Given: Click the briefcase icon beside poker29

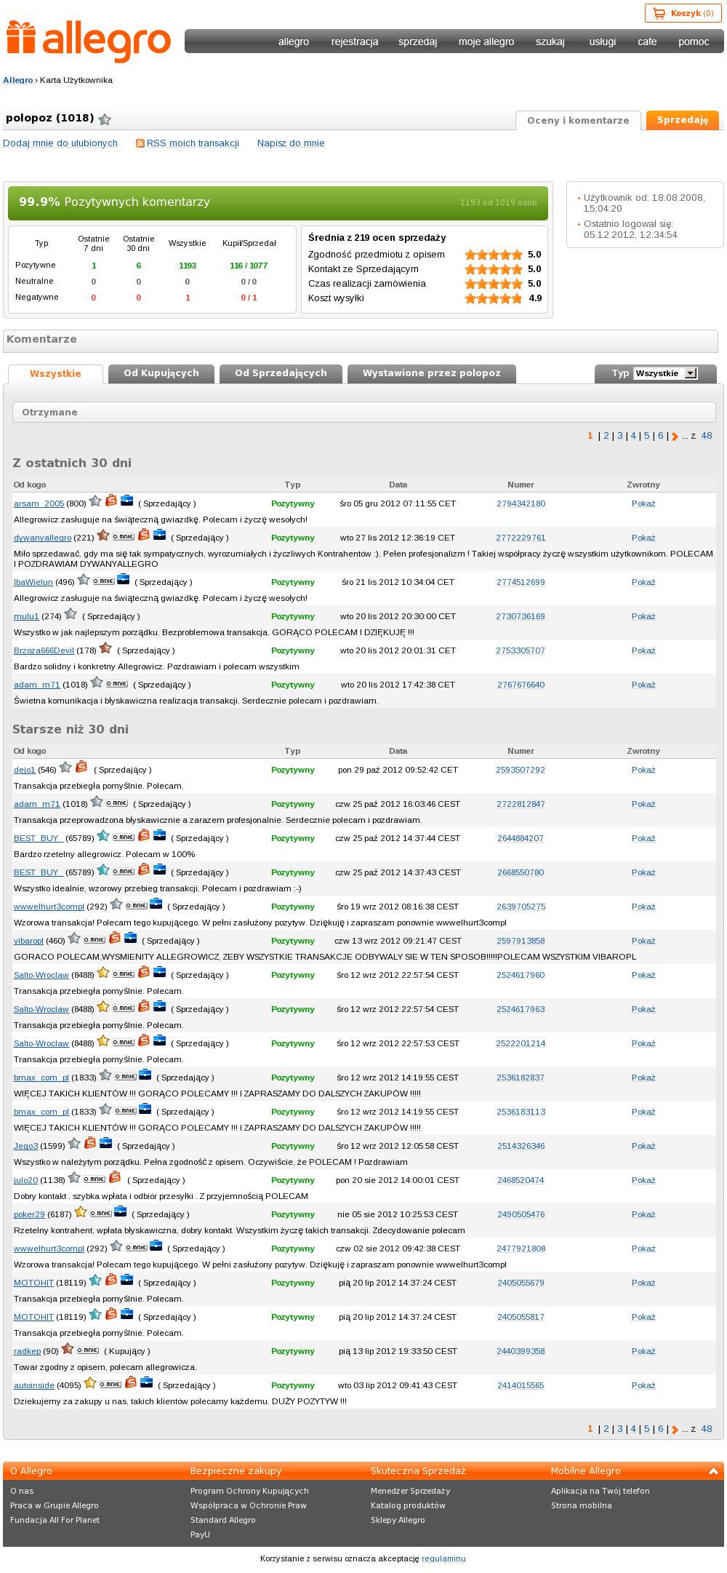Looking at the screenshot, I should (120, 1211).
